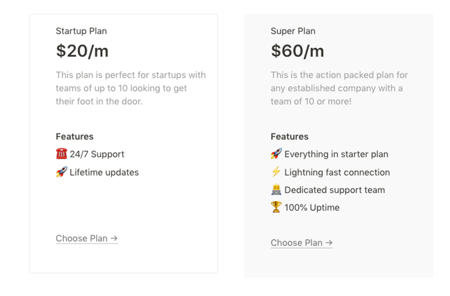
Task: Click the red telephone icon beside 24/7 Support
Action: (x=61, y=154)
